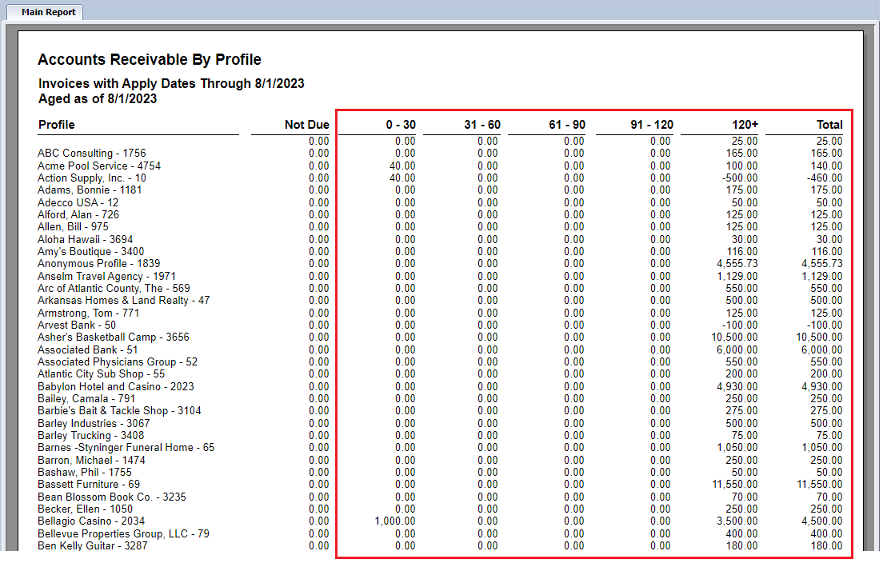883x567 pixels.
Task: Select Anselm Travel Agency - 1971 profile
Action: [106, 277]
